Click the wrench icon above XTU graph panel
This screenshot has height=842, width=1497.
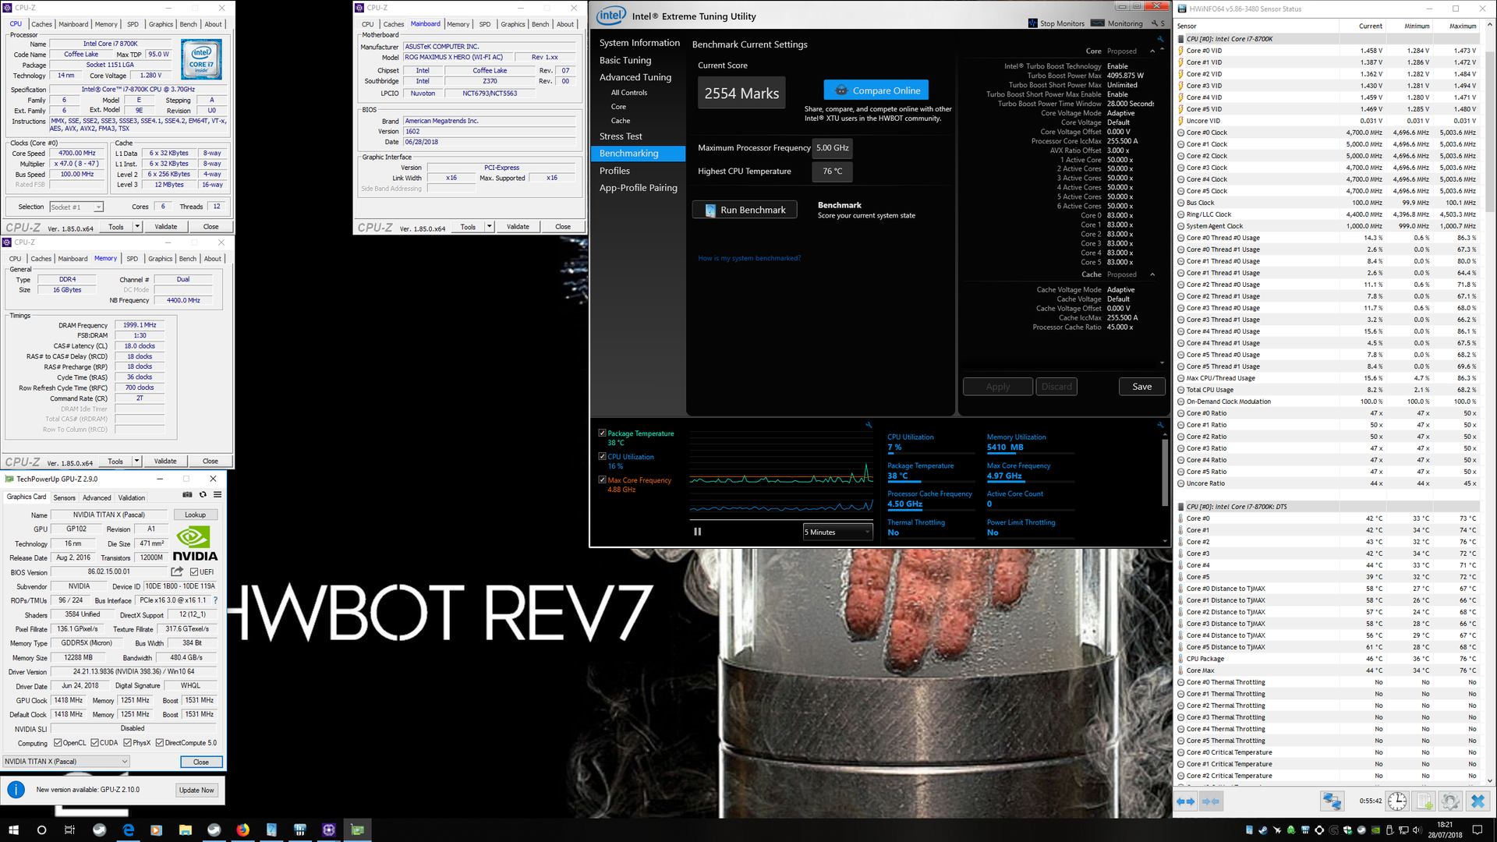click(x=869, y=425)
